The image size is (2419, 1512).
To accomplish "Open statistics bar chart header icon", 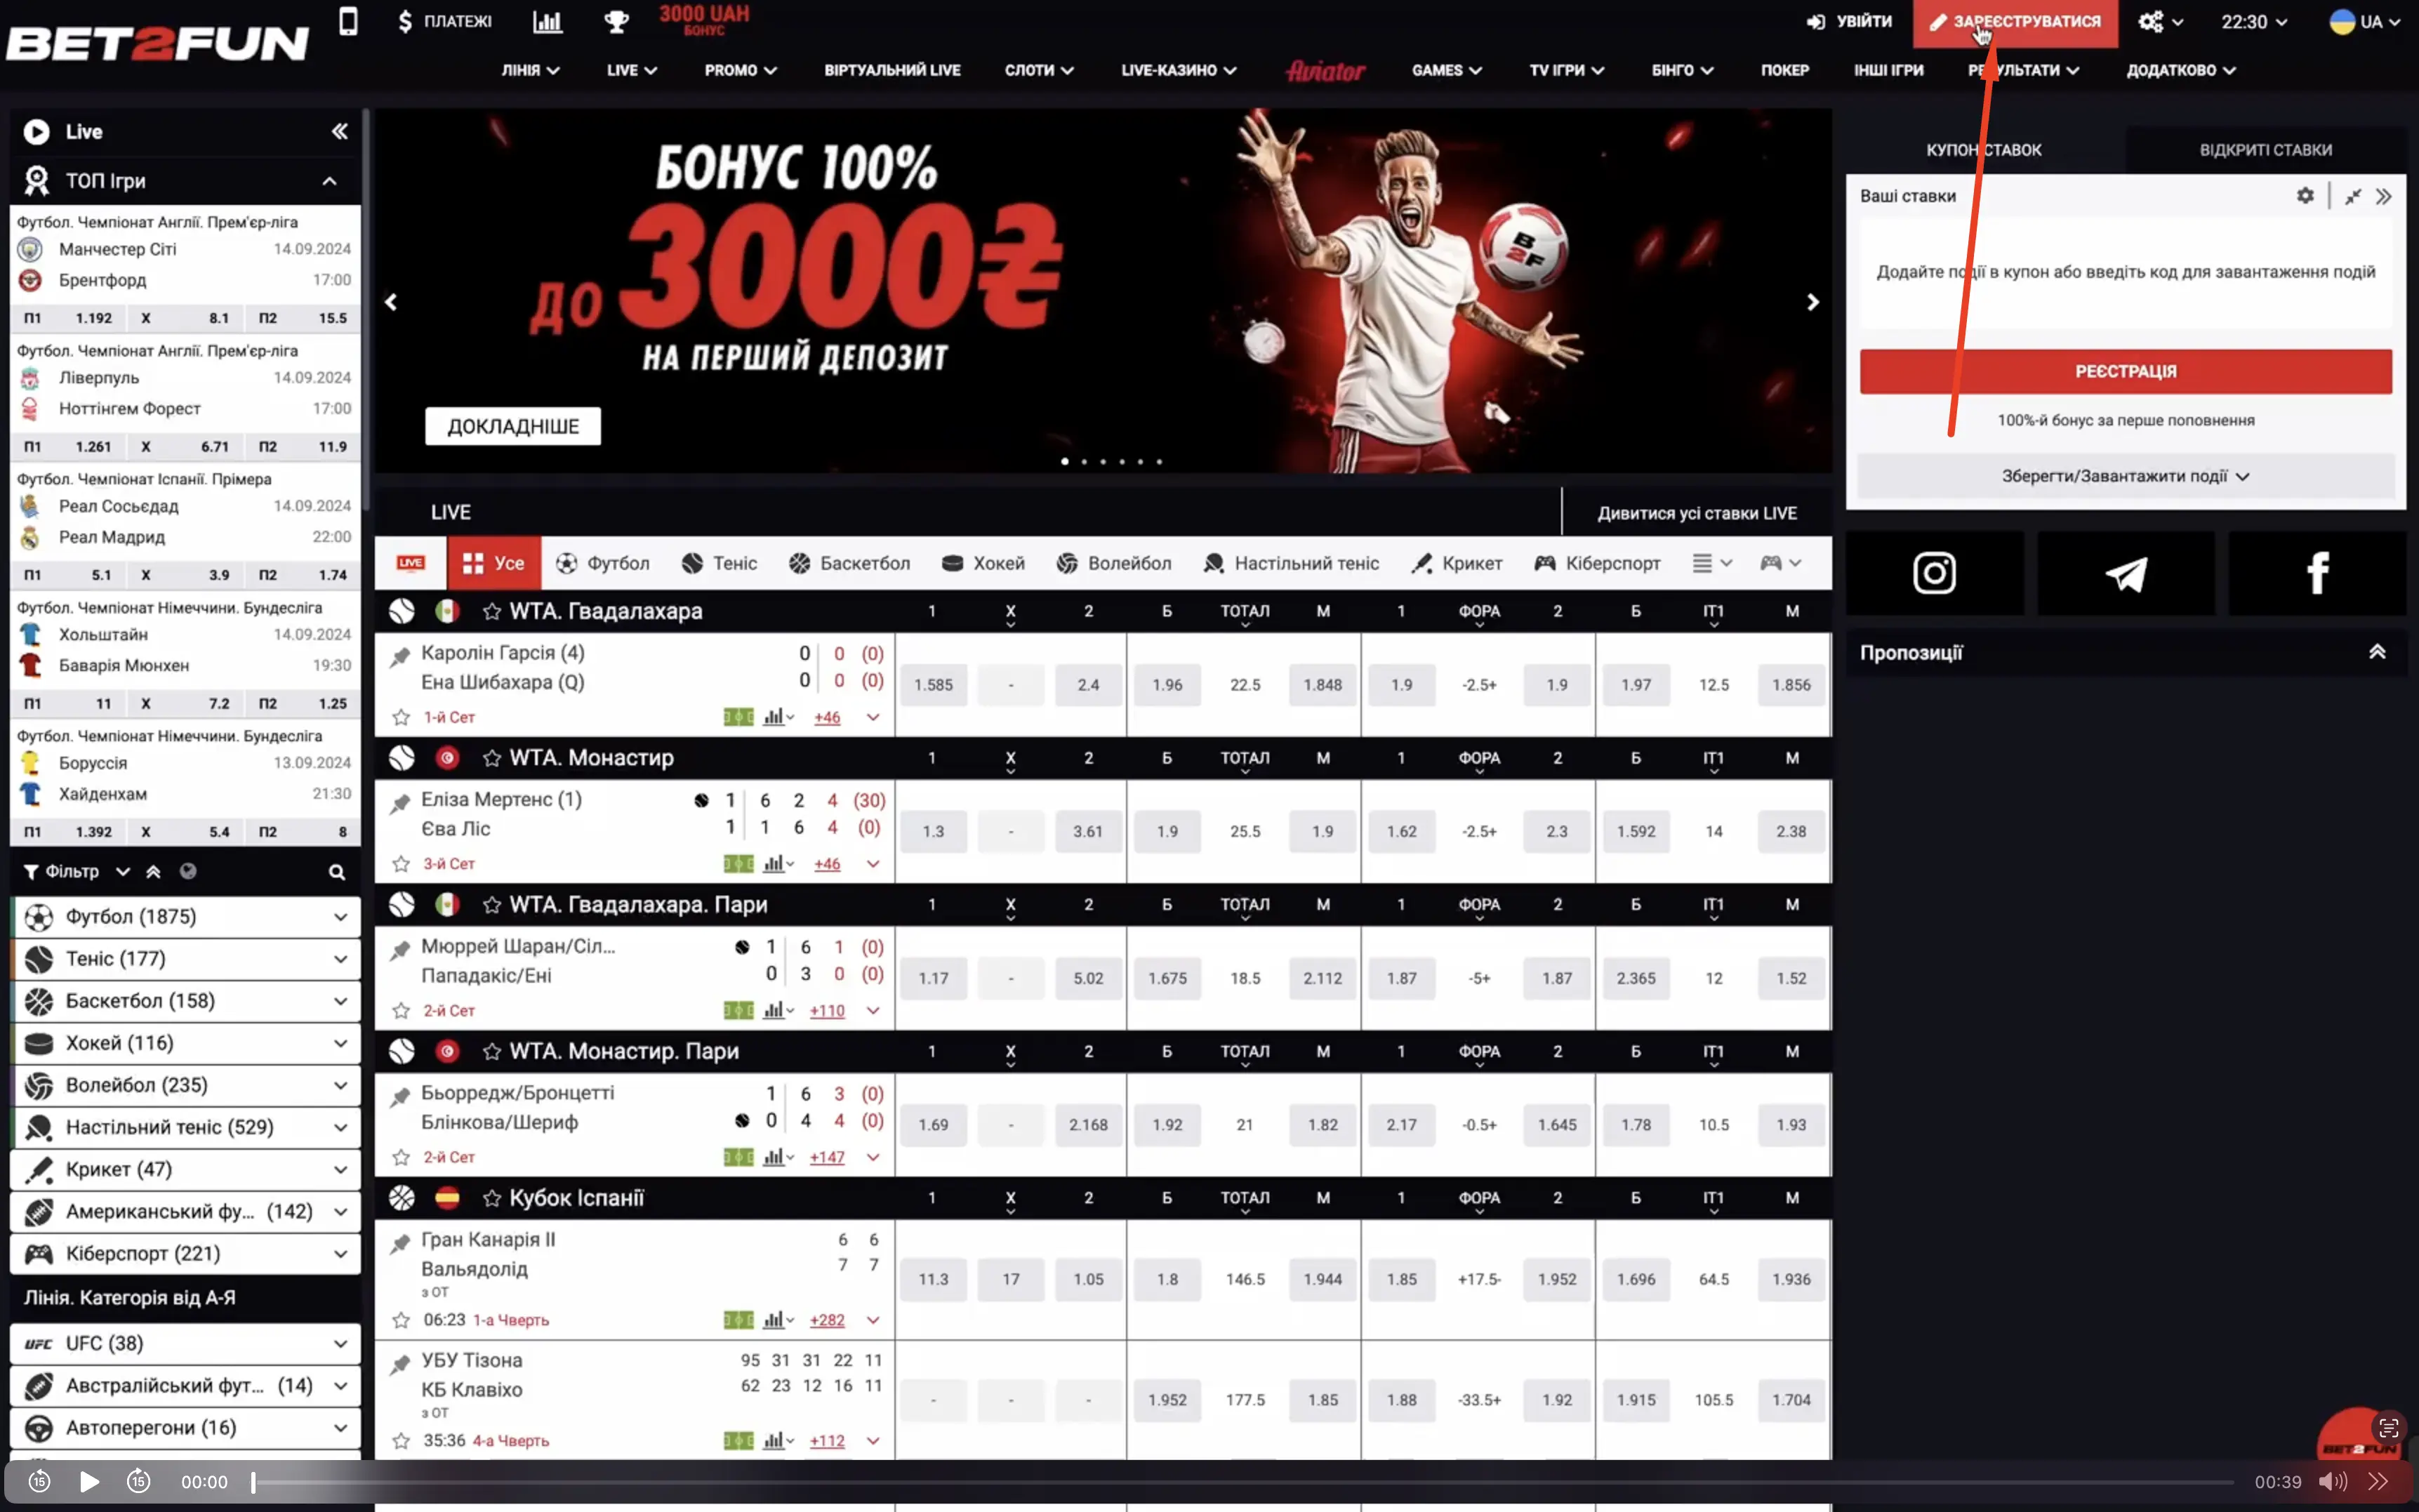I will (x=547, y=21).
